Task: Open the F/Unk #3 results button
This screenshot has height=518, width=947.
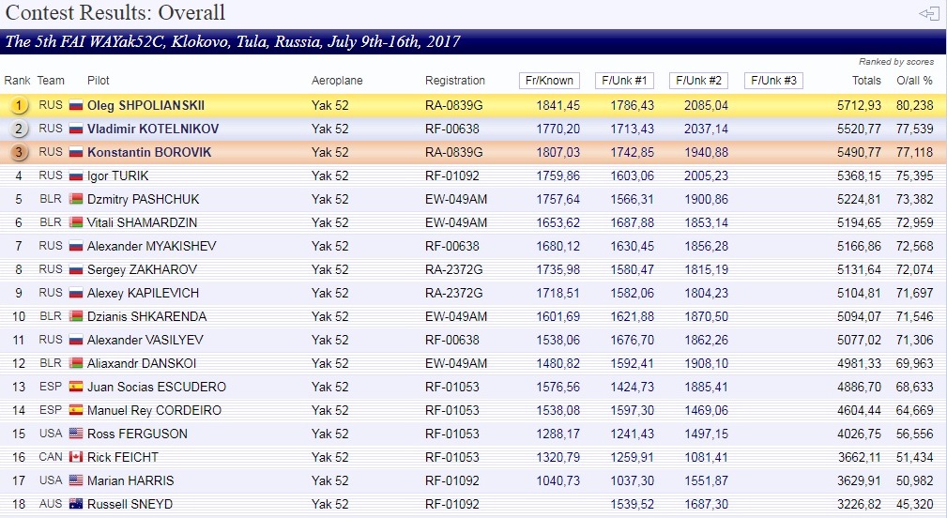Action: (x=773, y=81)
